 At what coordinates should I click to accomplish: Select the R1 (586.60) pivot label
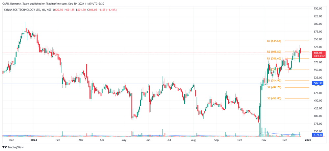[x=274, y=59]
